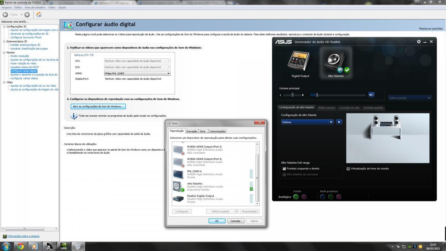446x251 pixels.
Task: Switch to the Sons tab
Action: tap(203, 131)
